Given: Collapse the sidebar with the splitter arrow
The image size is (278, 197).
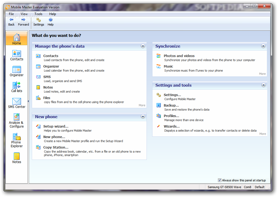Looking at the screenshot, I should 28,101.
